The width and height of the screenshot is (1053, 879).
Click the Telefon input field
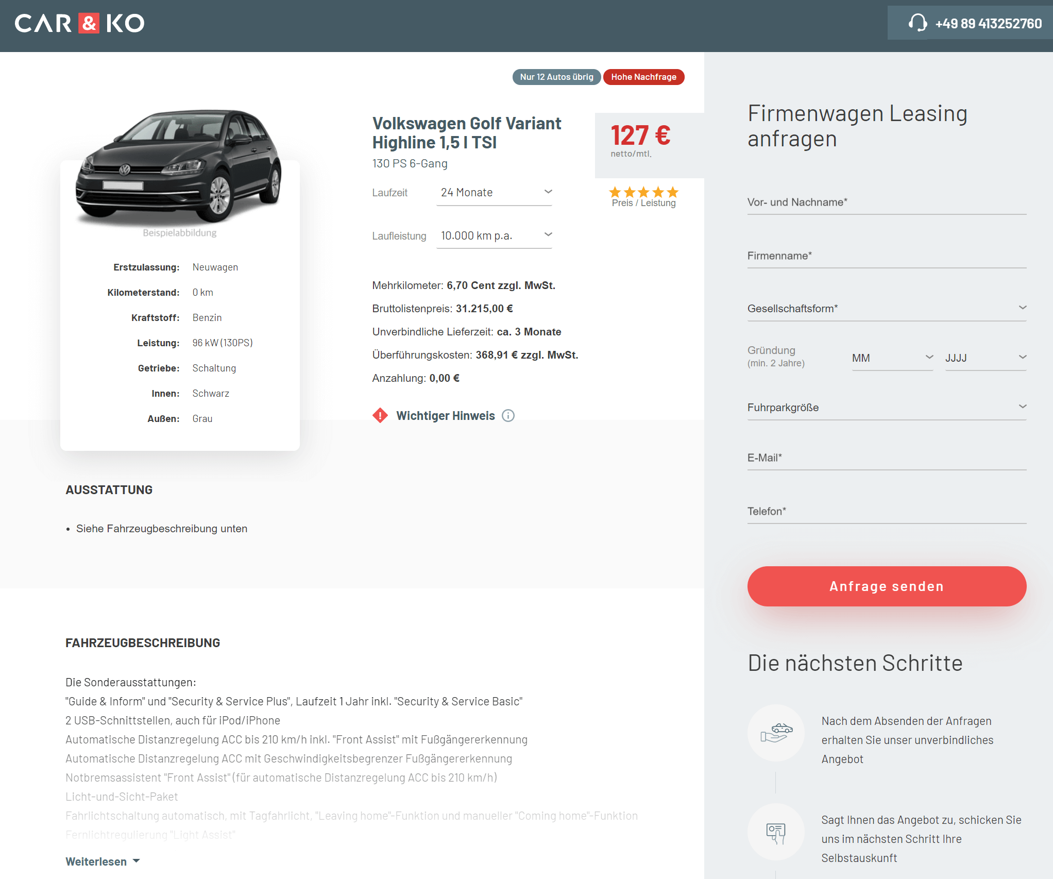(887, 512)
